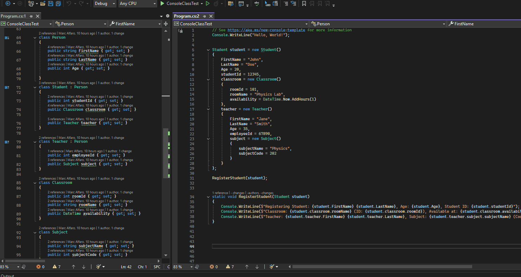Start debugging with the green Start button
Screen dimensions: 521x277
[x=161, y=4]
